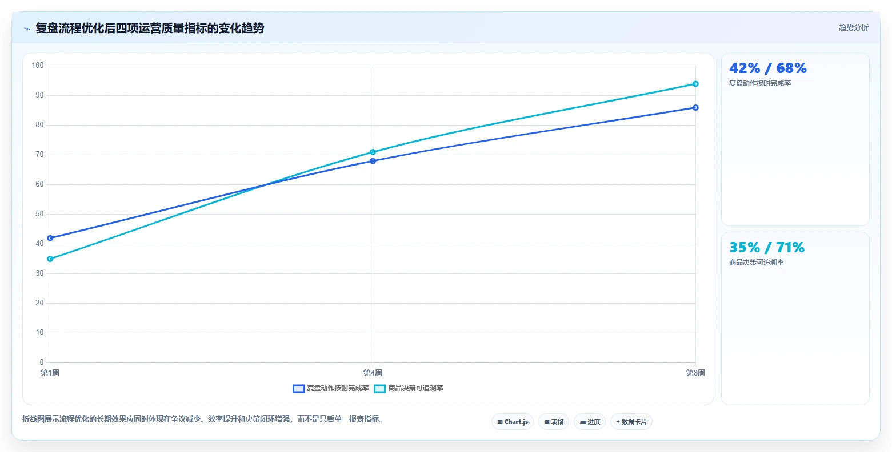Click the 趋势分析 label in header

(x=853, y=27)
